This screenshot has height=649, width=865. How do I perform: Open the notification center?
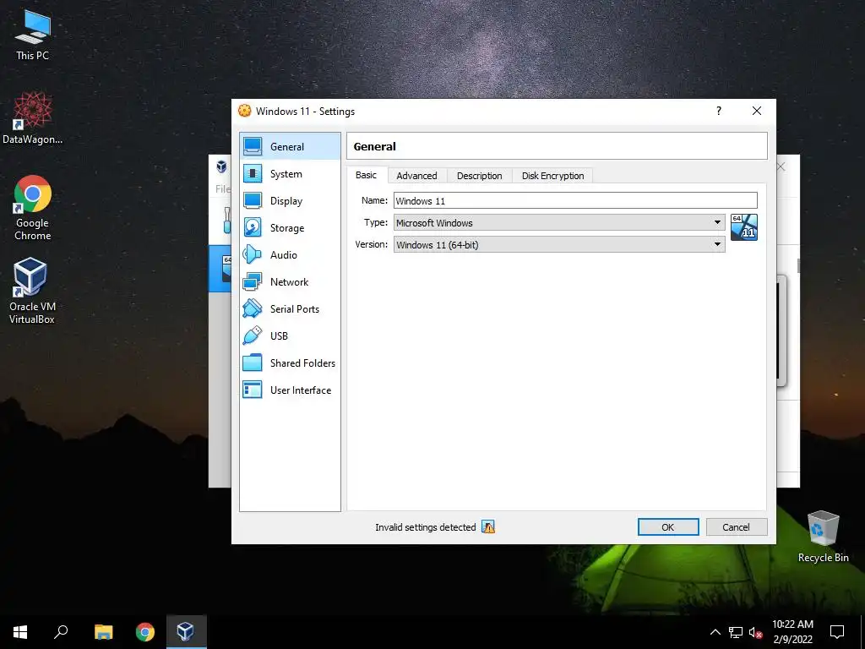point(837,632)
